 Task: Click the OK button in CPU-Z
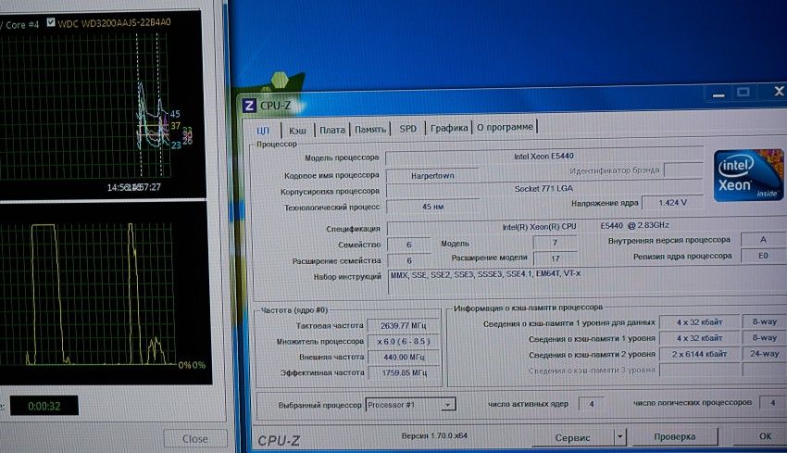click(x=765, y=435)
